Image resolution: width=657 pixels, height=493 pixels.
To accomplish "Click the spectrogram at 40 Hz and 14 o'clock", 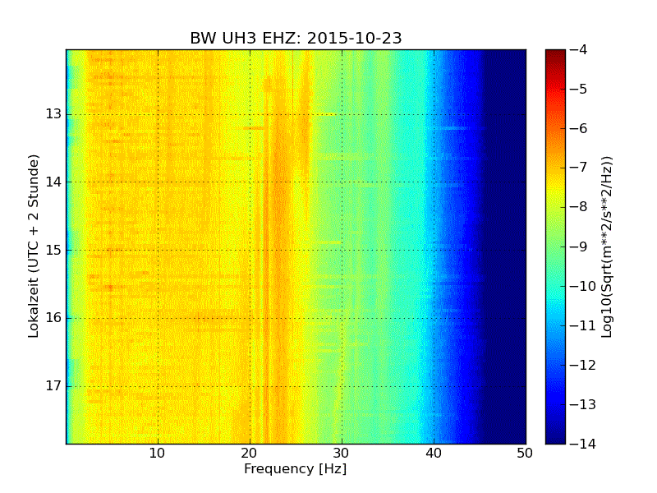I will 434,182.
